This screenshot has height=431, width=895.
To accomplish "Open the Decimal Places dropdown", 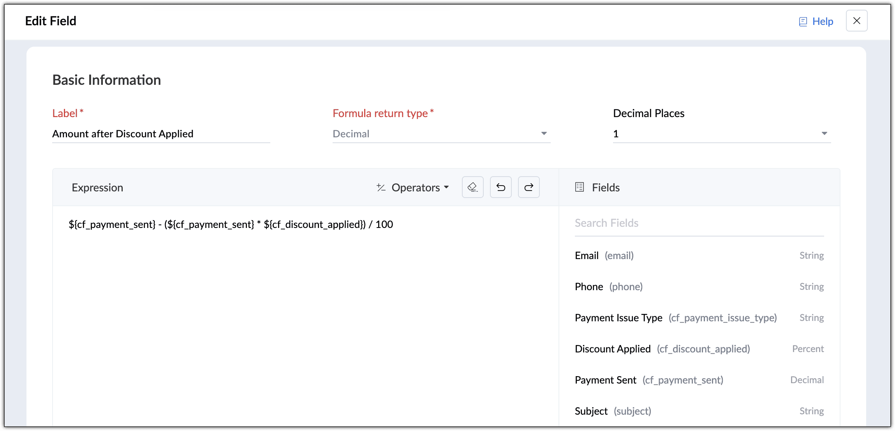I will [721, 134].
